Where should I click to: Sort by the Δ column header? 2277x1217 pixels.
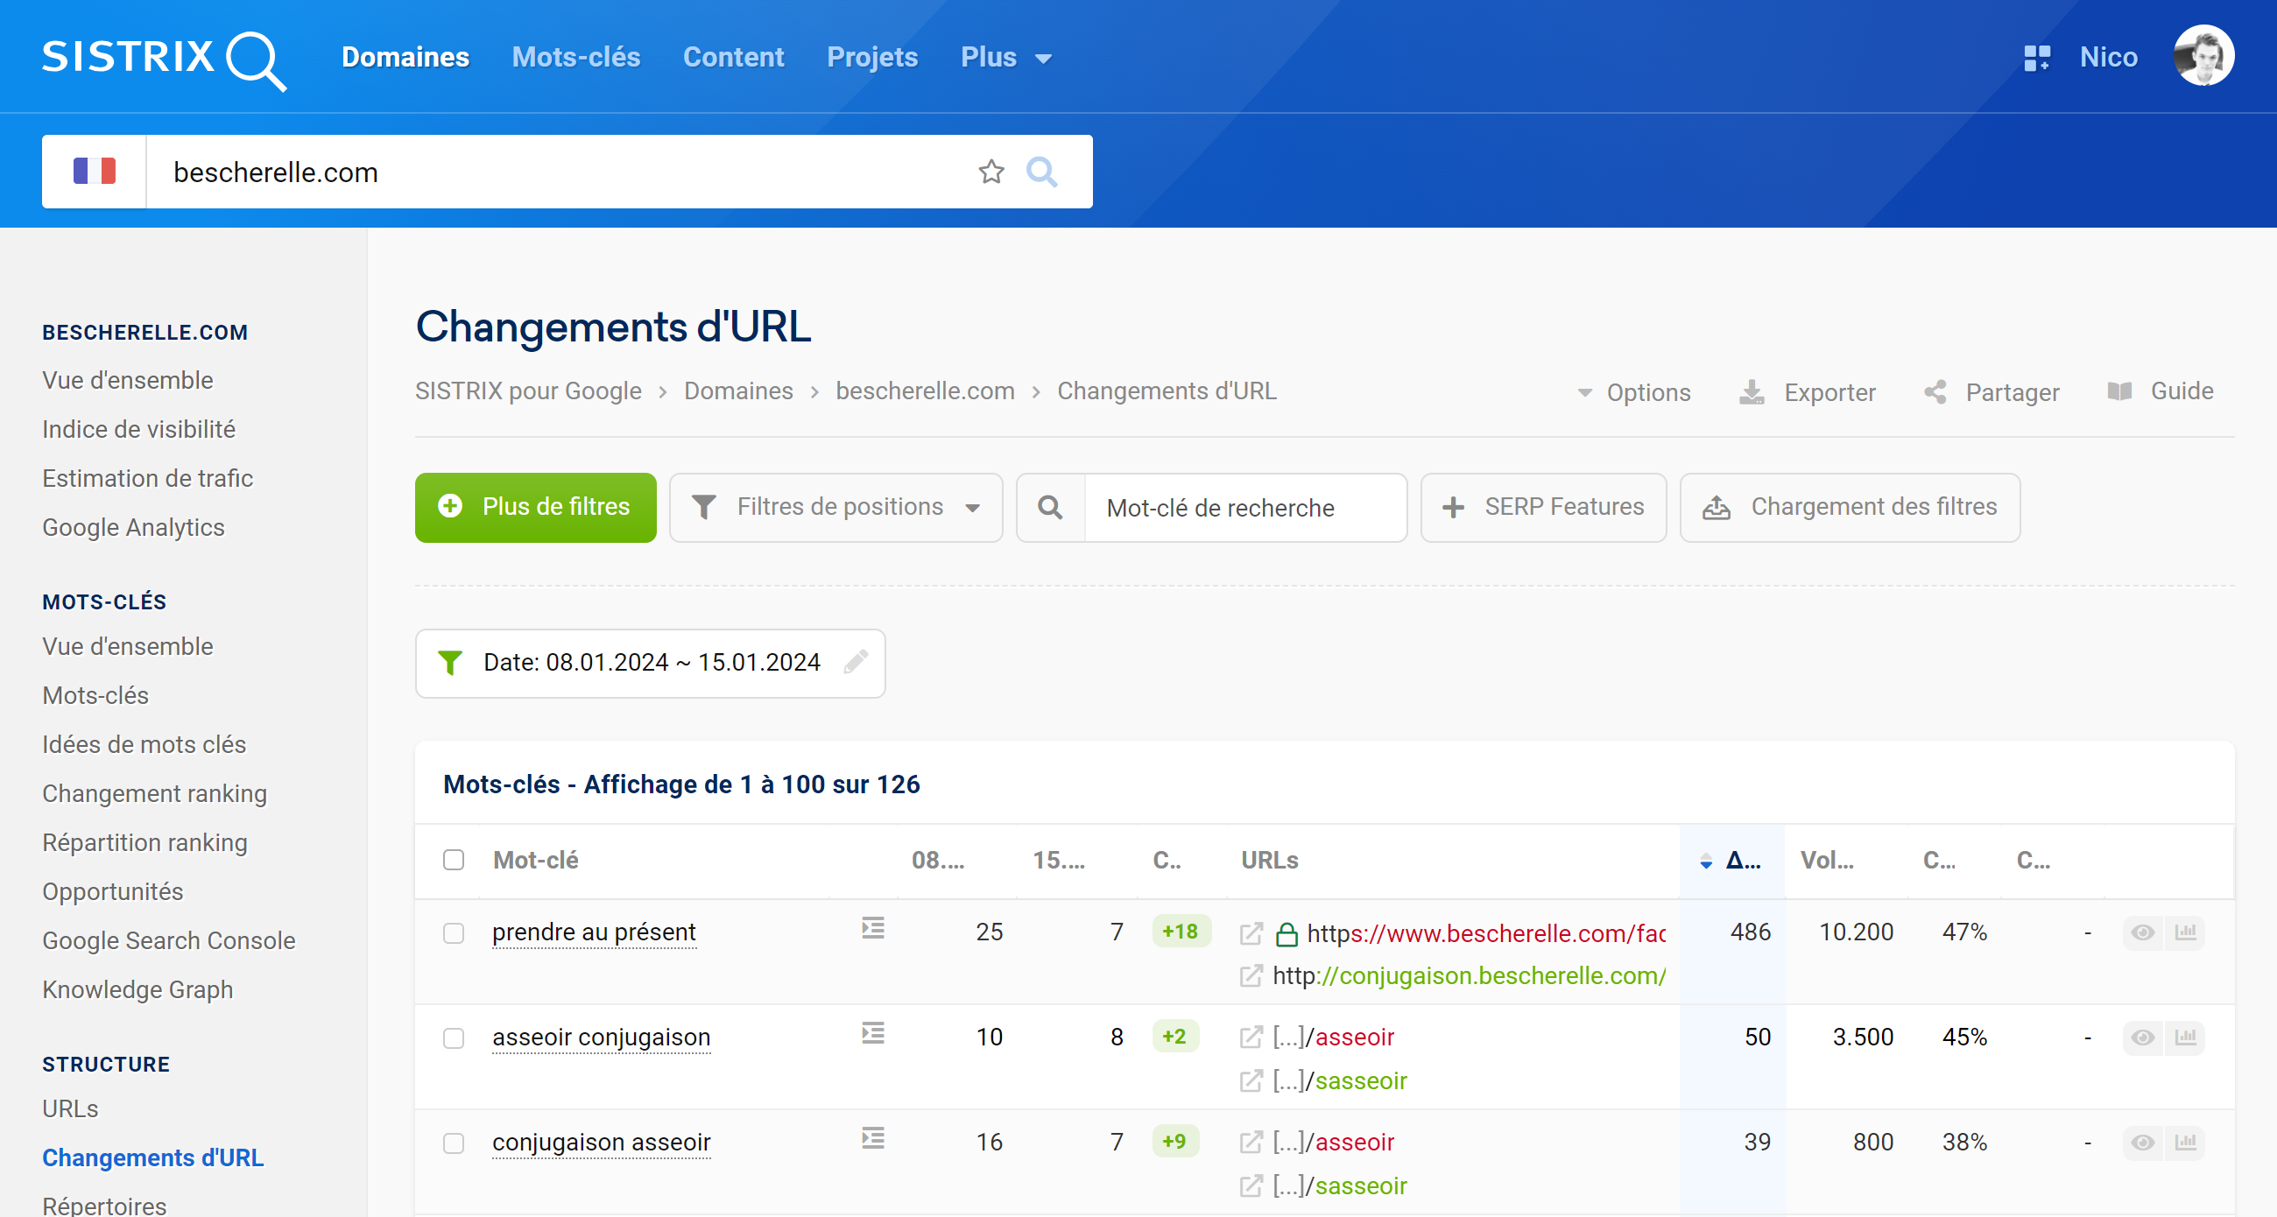tap(1732, 860)
